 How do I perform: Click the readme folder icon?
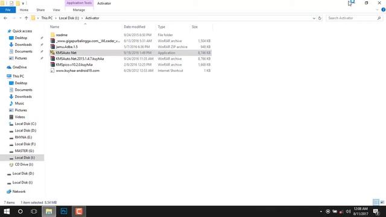[52, 35]
